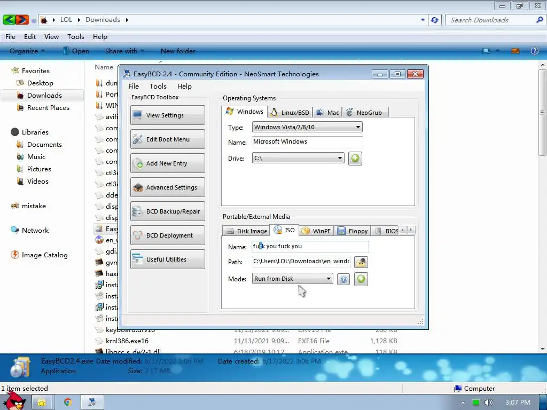547x410 pixels.
Task: Open the EasyBCD Help menu
Action: [184, 86]
